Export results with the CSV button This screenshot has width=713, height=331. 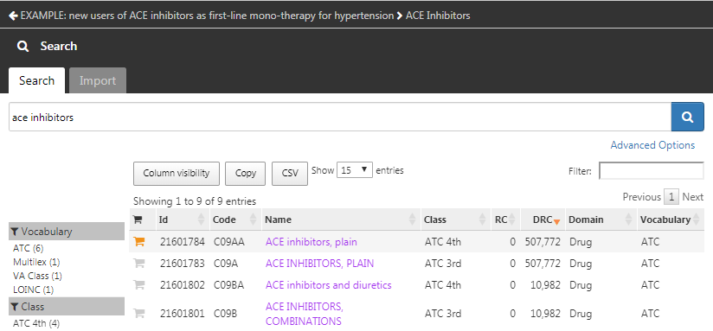pos(290,174)
